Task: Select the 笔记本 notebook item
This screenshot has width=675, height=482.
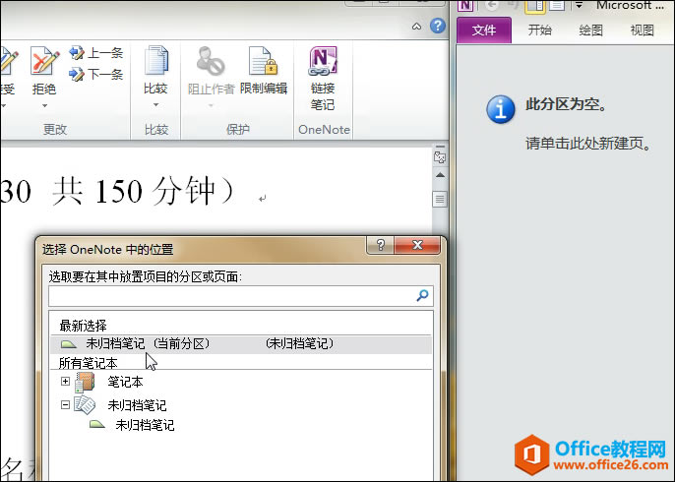Action: click(125, 382)
